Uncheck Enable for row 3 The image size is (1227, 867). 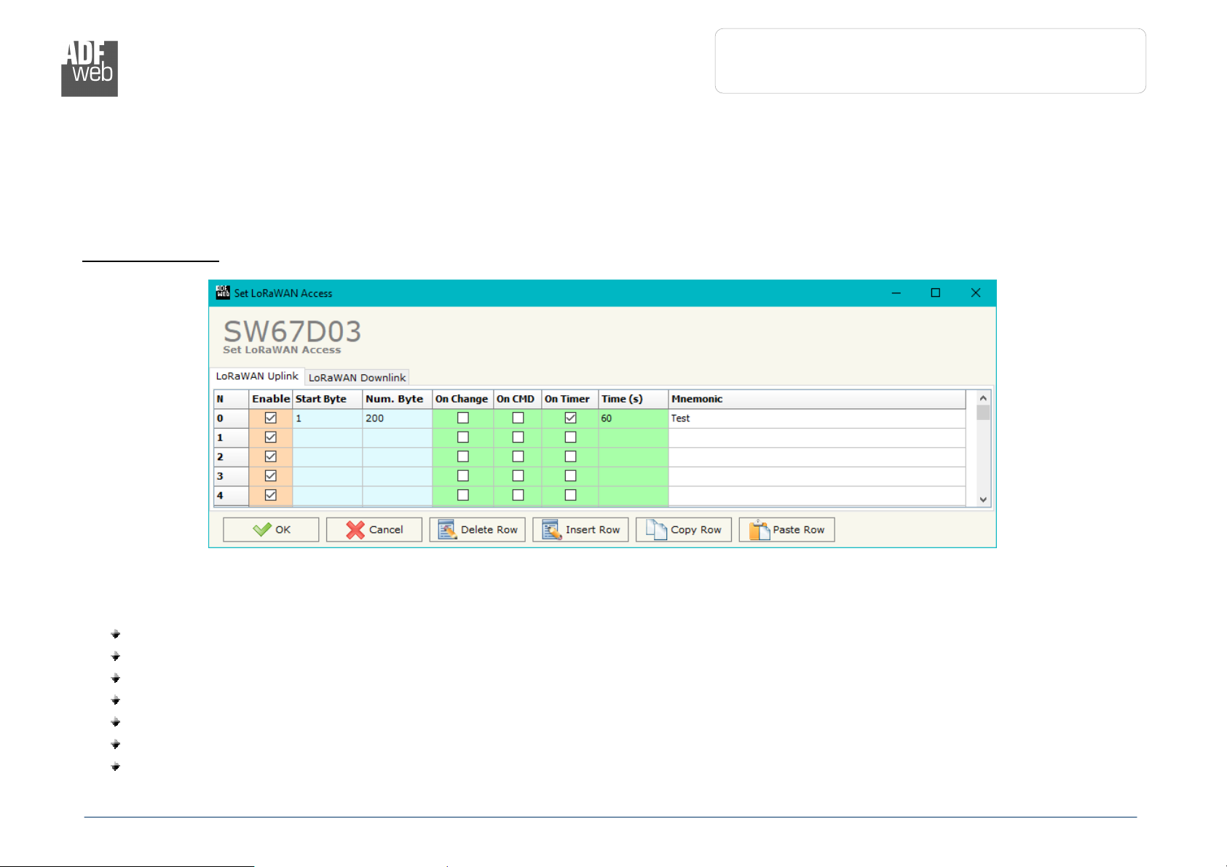click(x=271, y=476)
